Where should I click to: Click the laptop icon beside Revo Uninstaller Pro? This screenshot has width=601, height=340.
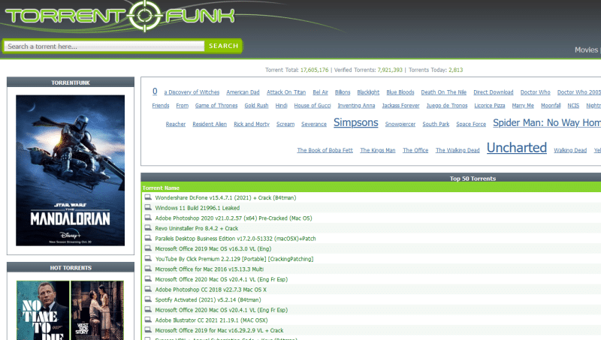click(148, 228)
